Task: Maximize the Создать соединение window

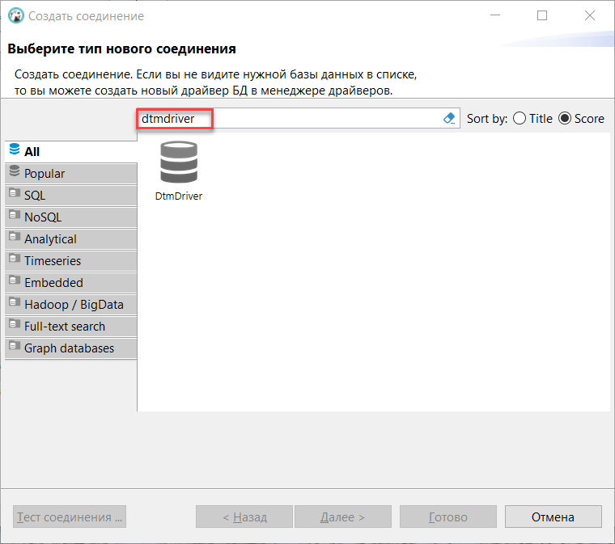Action: pyautogui.click(x=542, y=16)
